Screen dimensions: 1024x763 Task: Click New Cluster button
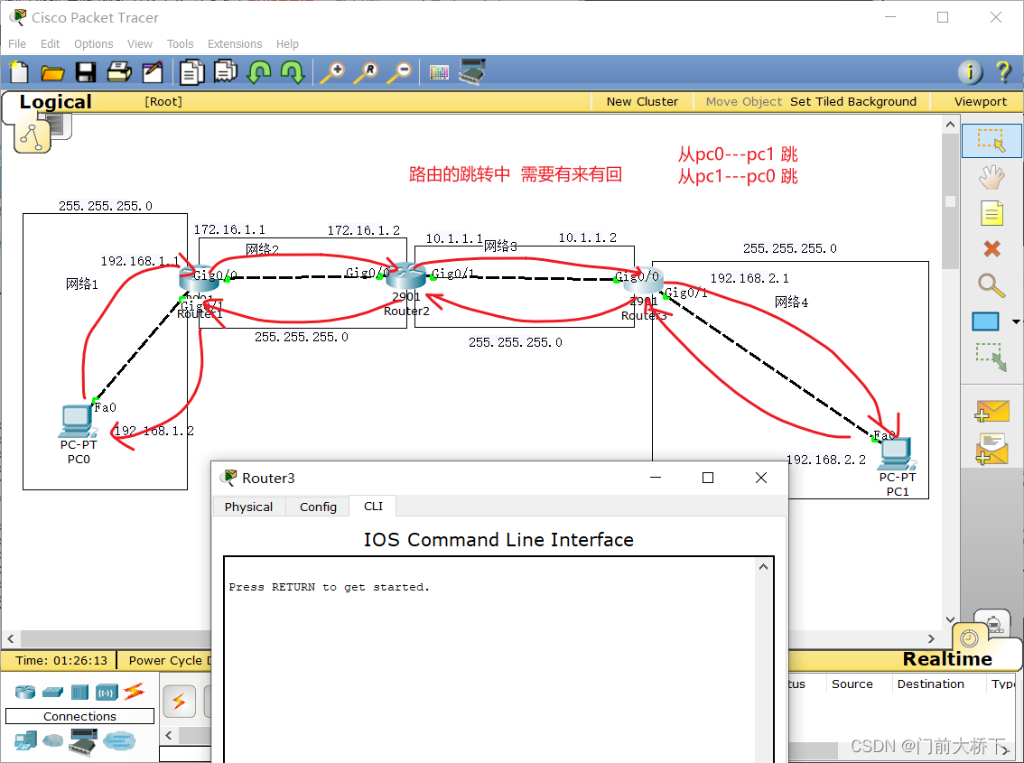(642, 101)
